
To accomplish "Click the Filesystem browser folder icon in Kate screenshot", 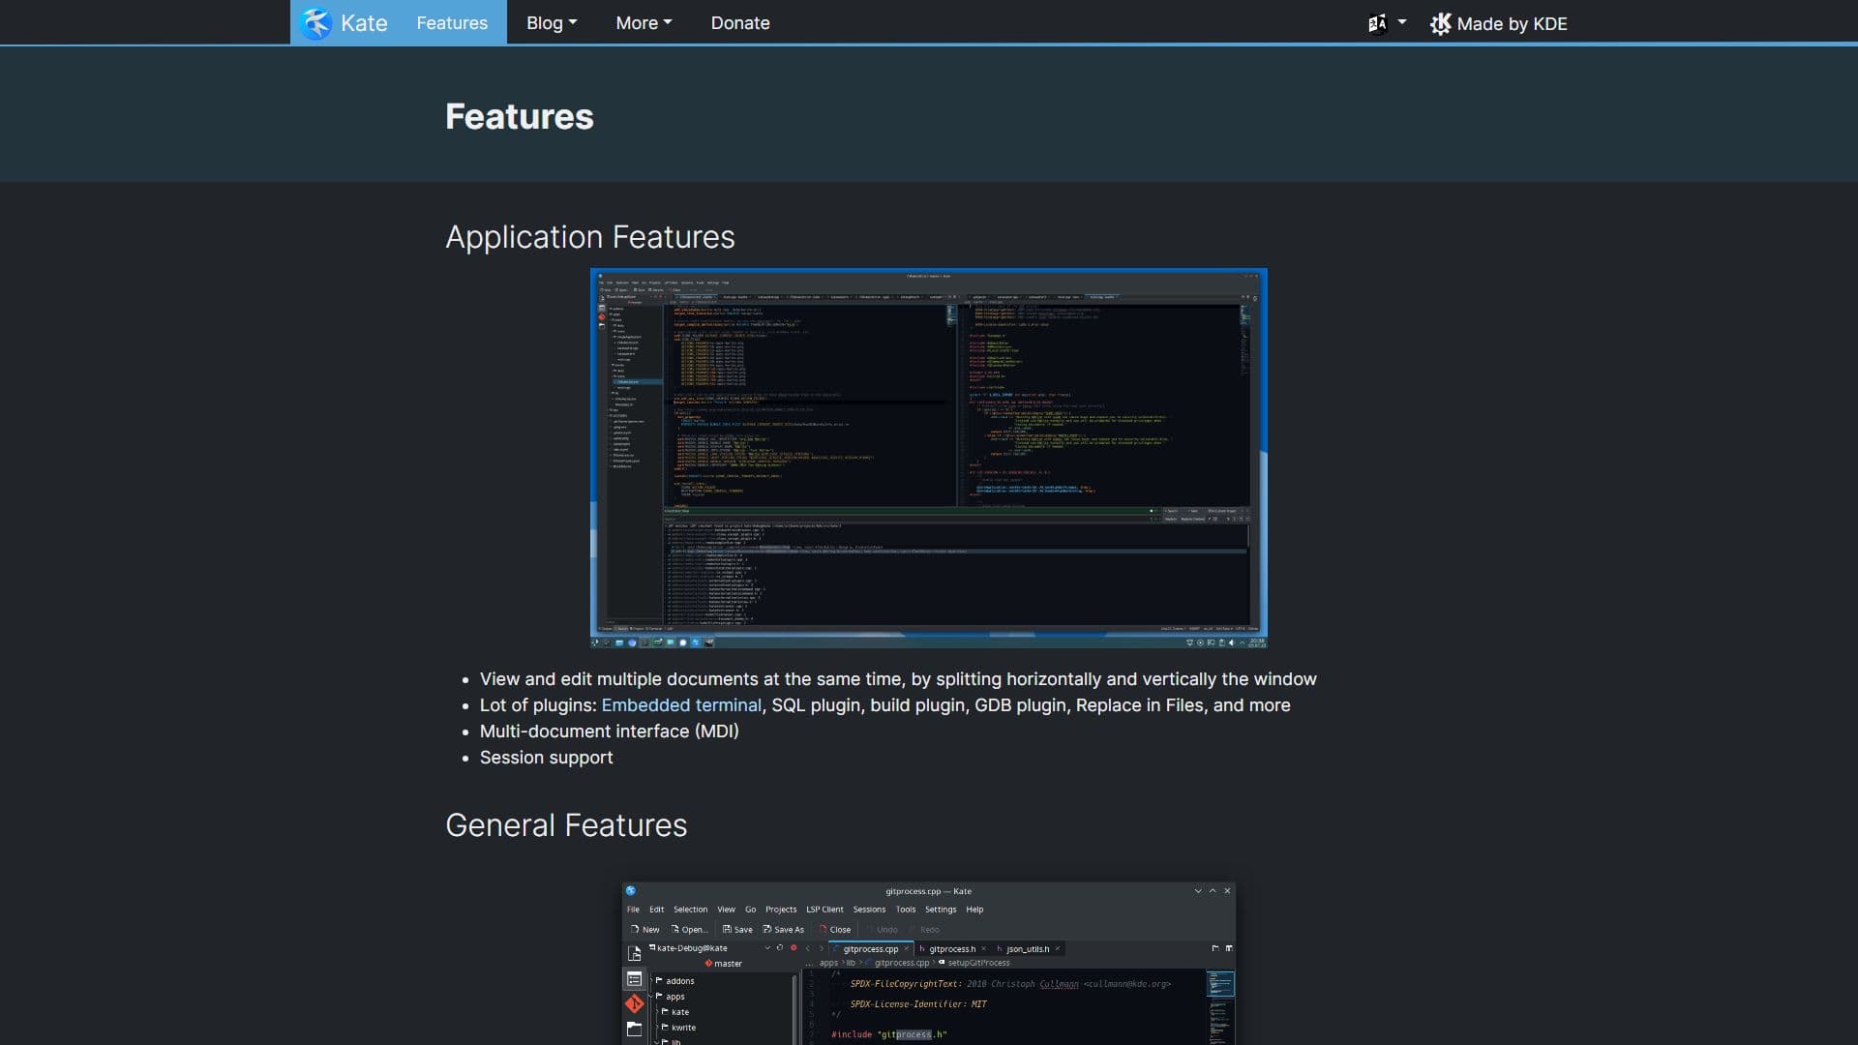I will 634,1030.
